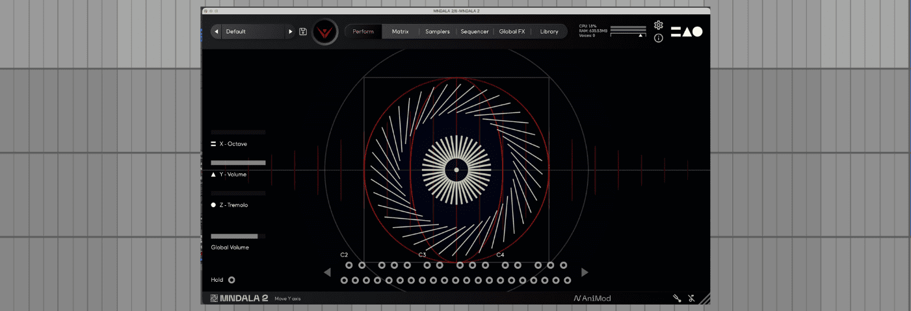Shift keyboard range left with arrow
The width and height of the screenshot is (911, 311).
[x=328, y=272]
